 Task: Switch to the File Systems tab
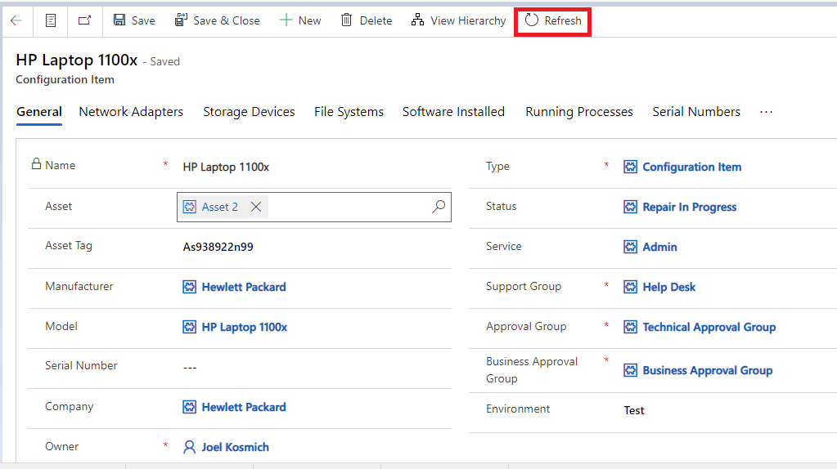click(x=349, y=112)
